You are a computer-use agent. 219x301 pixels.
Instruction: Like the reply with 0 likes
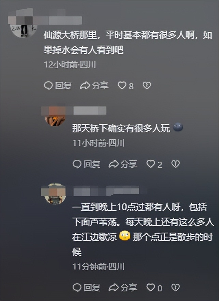pyautogui.click(x=154, y=288)
